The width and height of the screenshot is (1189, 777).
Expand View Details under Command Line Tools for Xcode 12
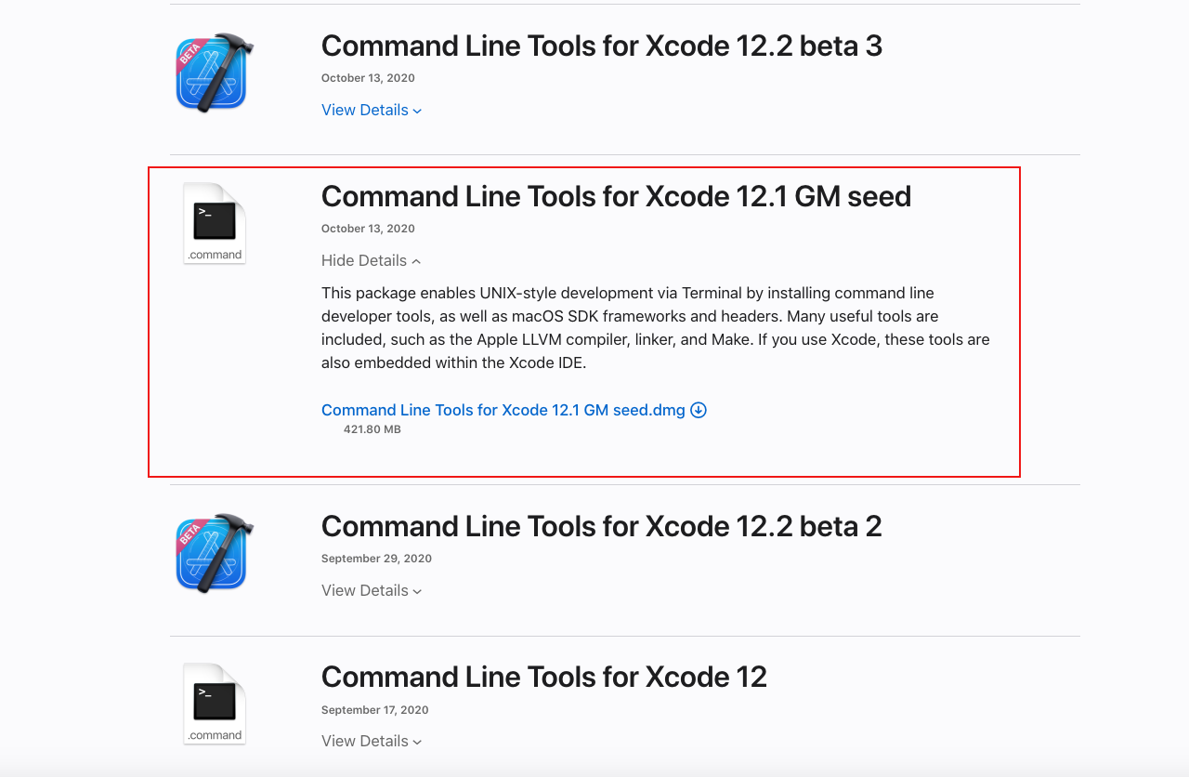click(372, 741)
